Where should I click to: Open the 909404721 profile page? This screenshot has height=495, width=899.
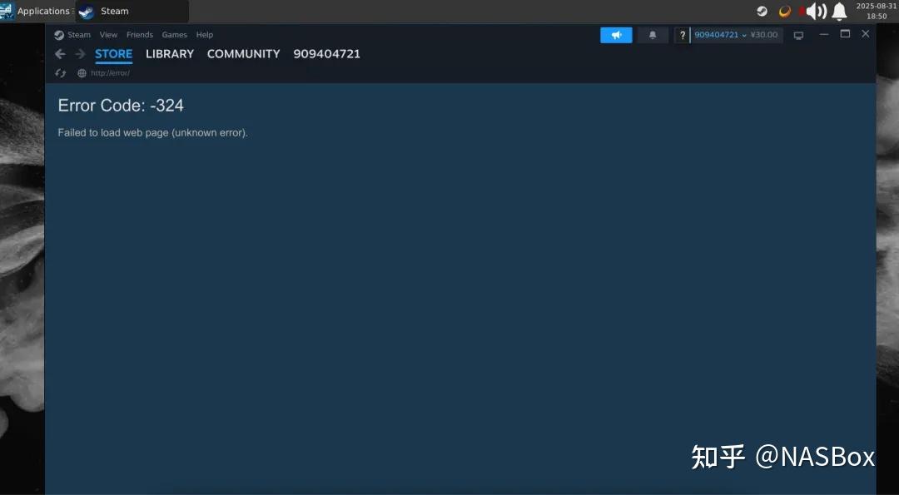tap(326, 53)
